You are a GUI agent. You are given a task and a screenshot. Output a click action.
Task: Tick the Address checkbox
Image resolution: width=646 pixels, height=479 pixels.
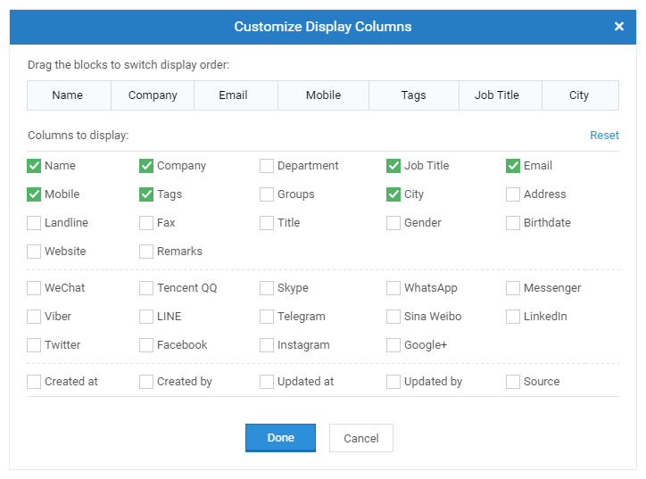pos(513,194)
